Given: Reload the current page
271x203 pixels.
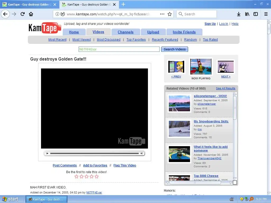Looking at the screenshot, I should (22, 14).
